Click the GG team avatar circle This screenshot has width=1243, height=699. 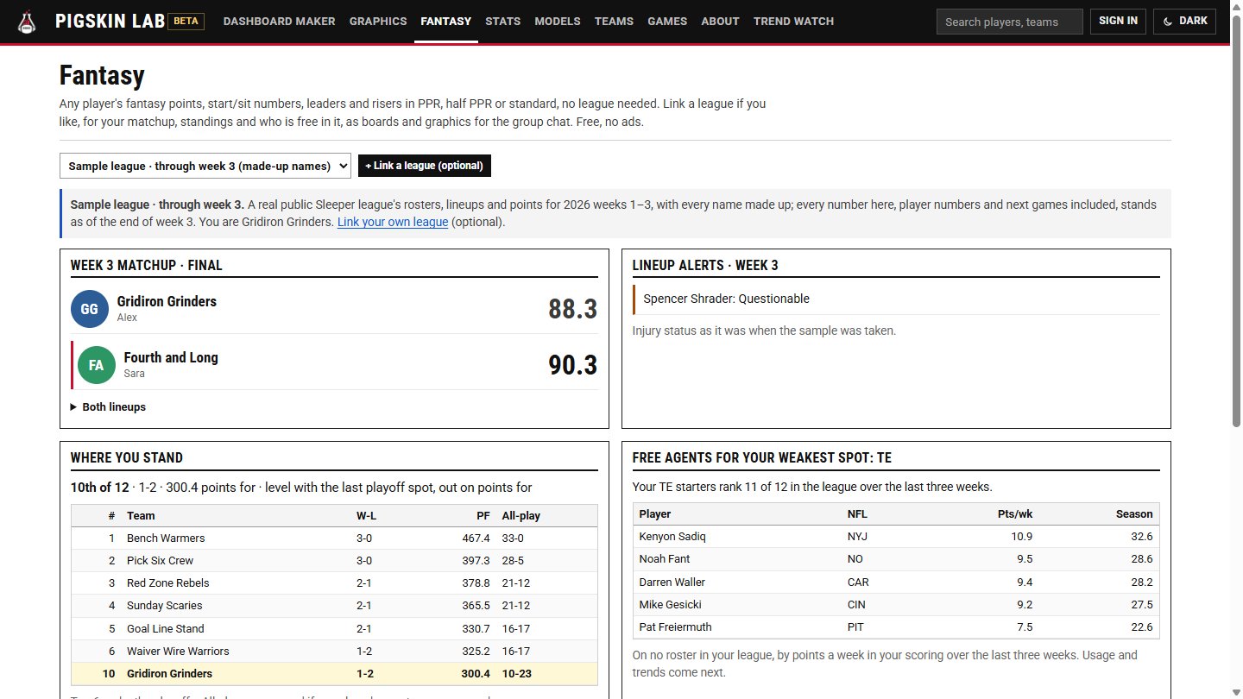pos(90,309)
